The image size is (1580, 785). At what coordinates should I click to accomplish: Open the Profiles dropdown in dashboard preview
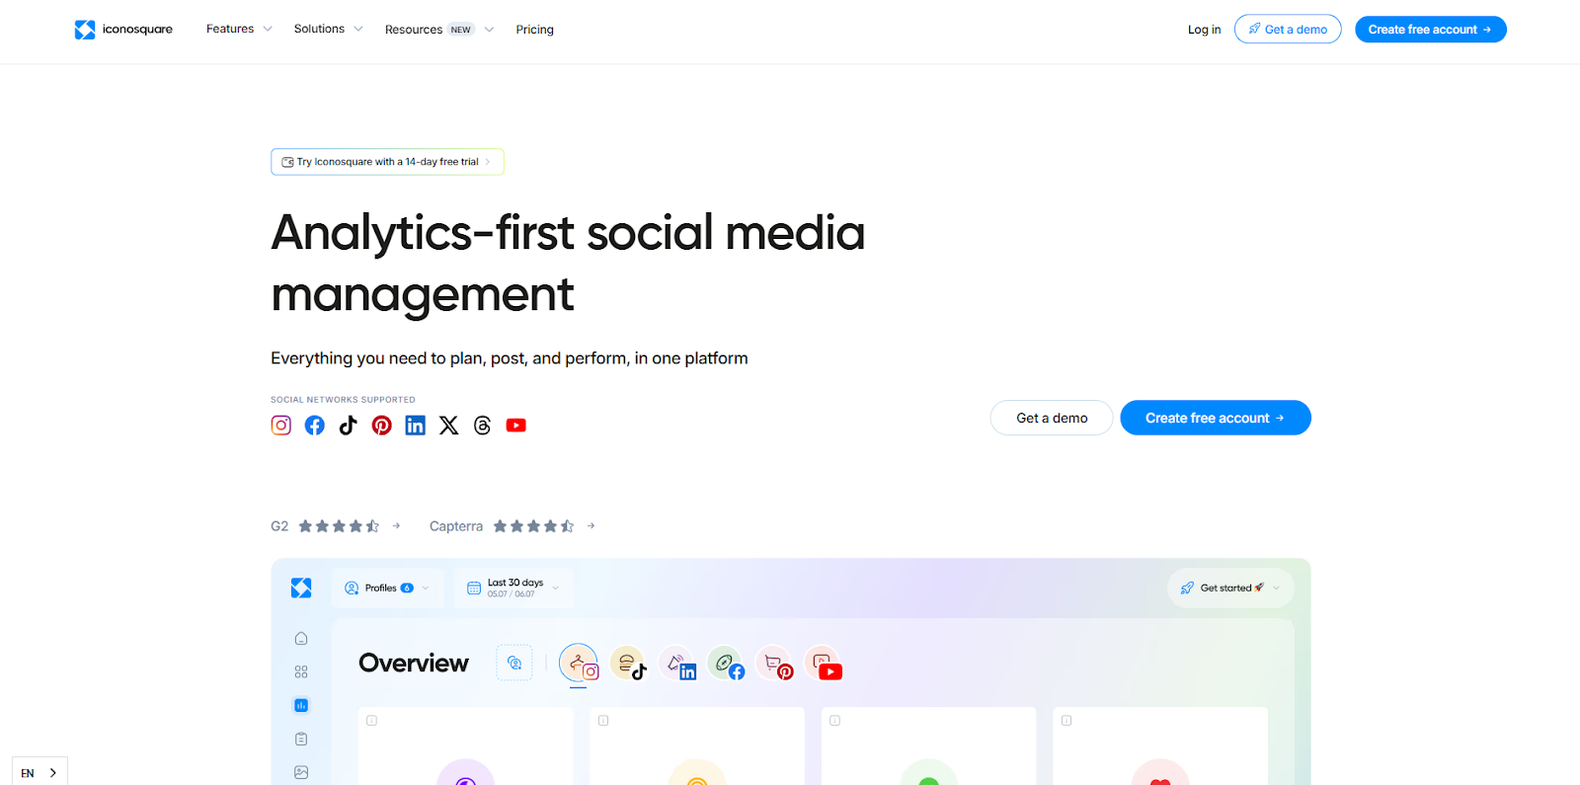pyautogui.click(x=387, y=588)
